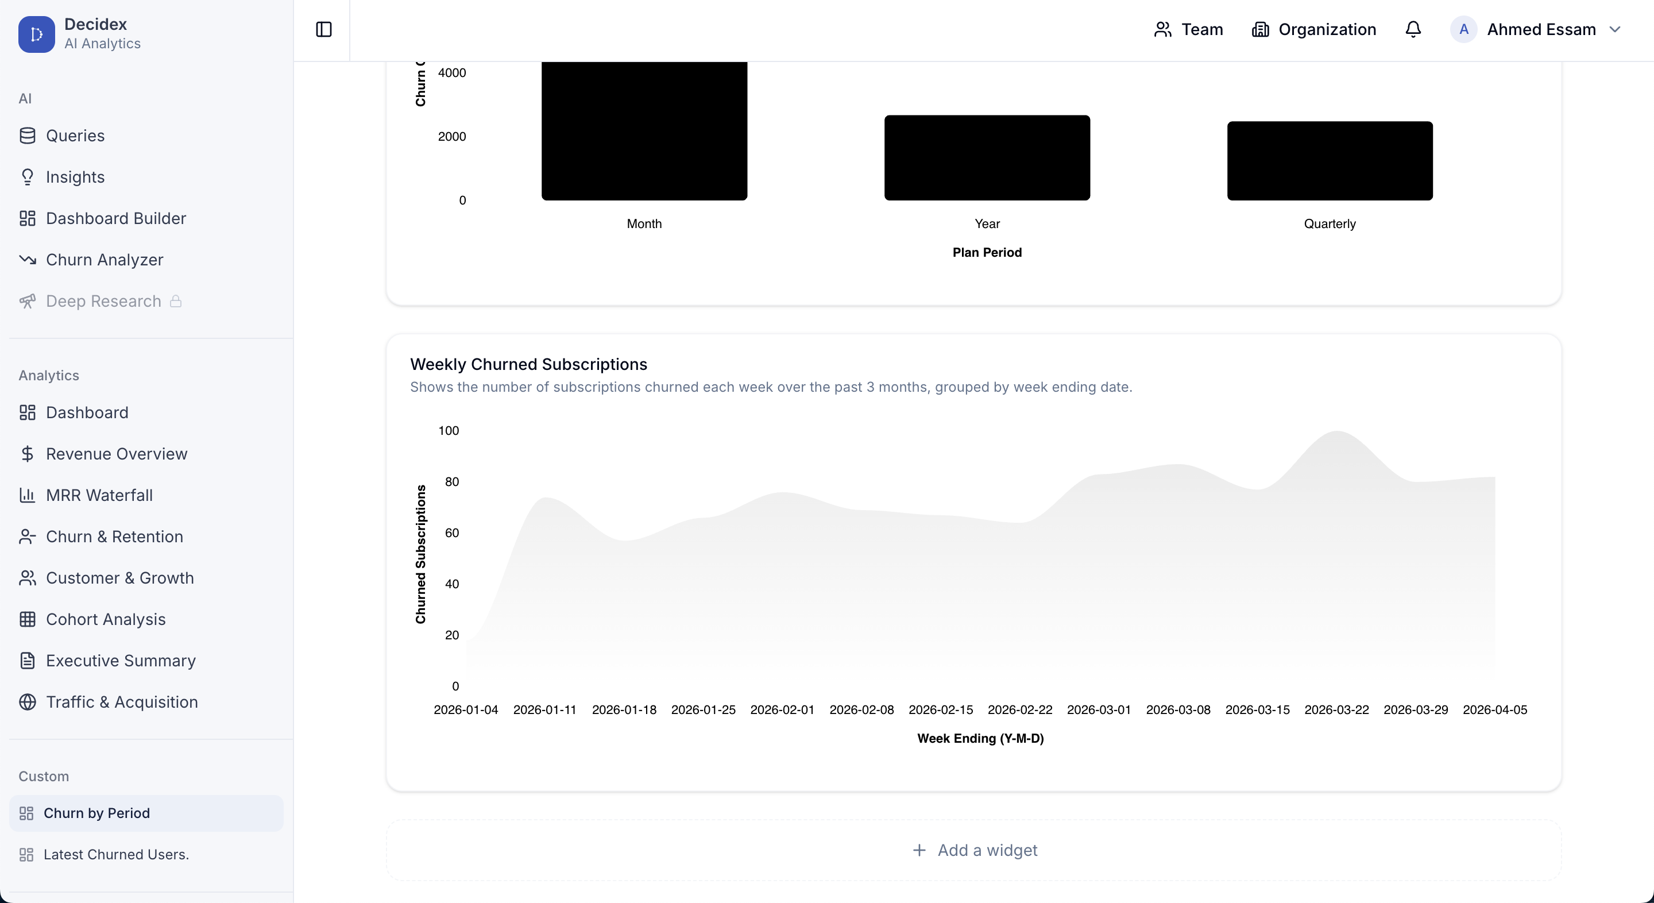Open the Team page
Screen dimensions: 1654x903
(1188, 29)
